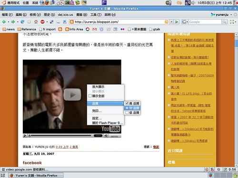Select the 高 品質 checkbox
This screenshot has height=178, width=238.
pyautogui.click(x=127, y=103)
